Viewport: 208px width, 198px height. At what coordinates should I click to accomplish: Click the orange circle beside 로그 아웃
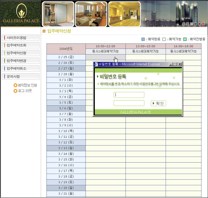pos(15,91)
